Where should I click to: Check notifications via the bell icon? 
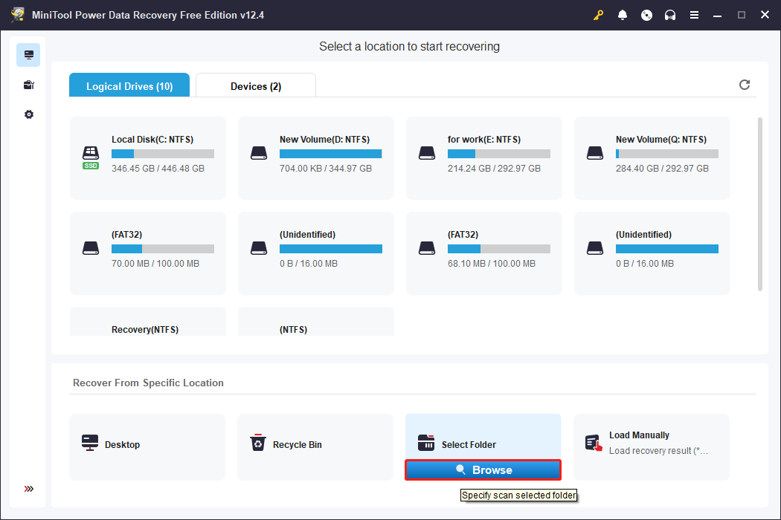(x=623, y=15)
